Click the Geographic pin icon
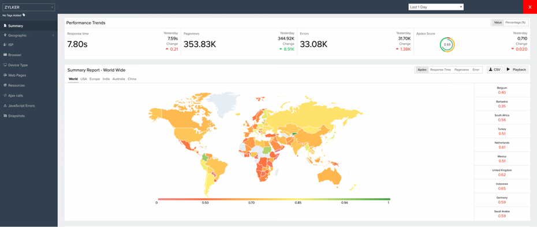Image resolution: width=537 pixels, height=227 pixels. pos(5,35)
